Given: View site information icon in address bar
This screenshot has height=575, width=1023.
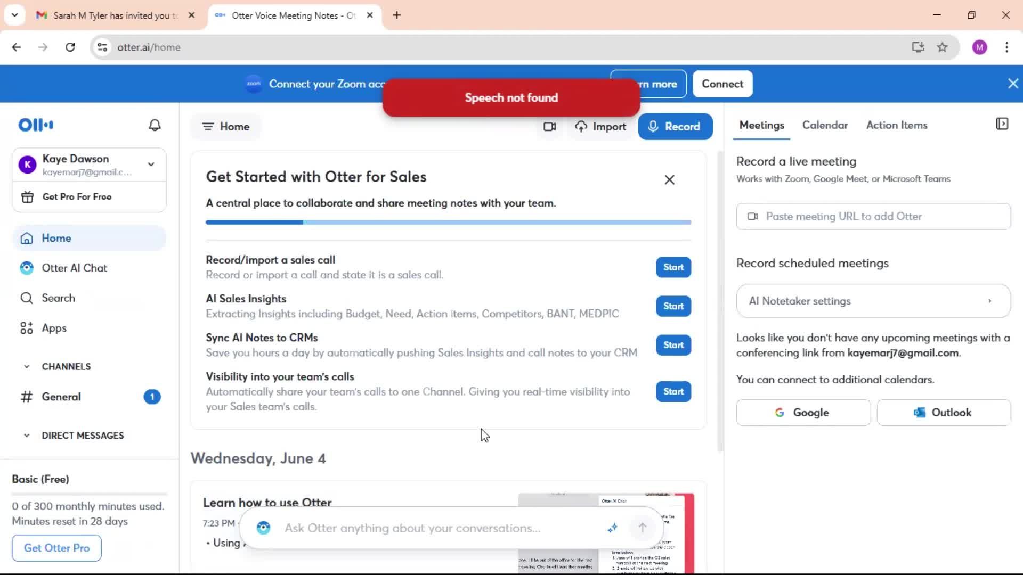Looking at the screenshot, I should click(x=102, y=47).
